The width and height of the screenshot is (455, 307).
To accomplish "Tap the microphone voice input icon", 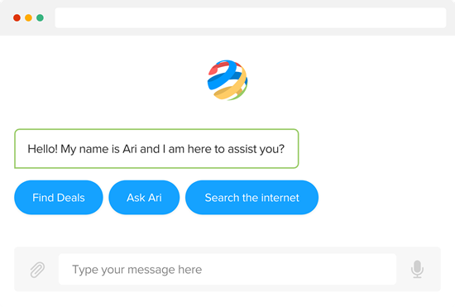I will [417, 269].
